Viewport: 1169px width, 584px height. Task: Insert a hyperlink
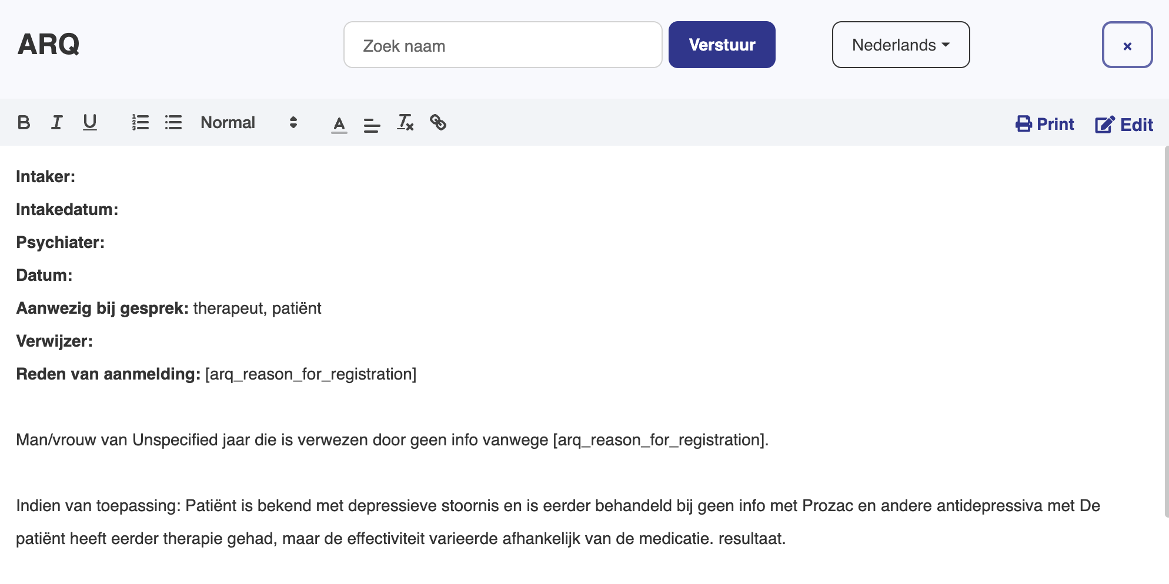(x=438, y=123)
